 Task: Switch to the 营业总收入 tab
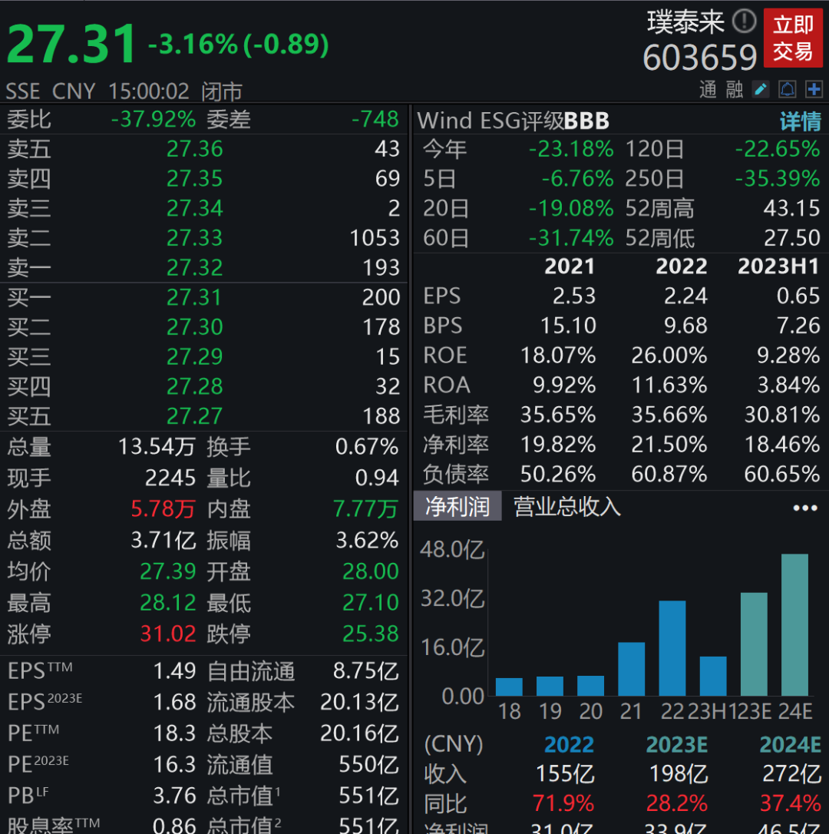(566, 507)
